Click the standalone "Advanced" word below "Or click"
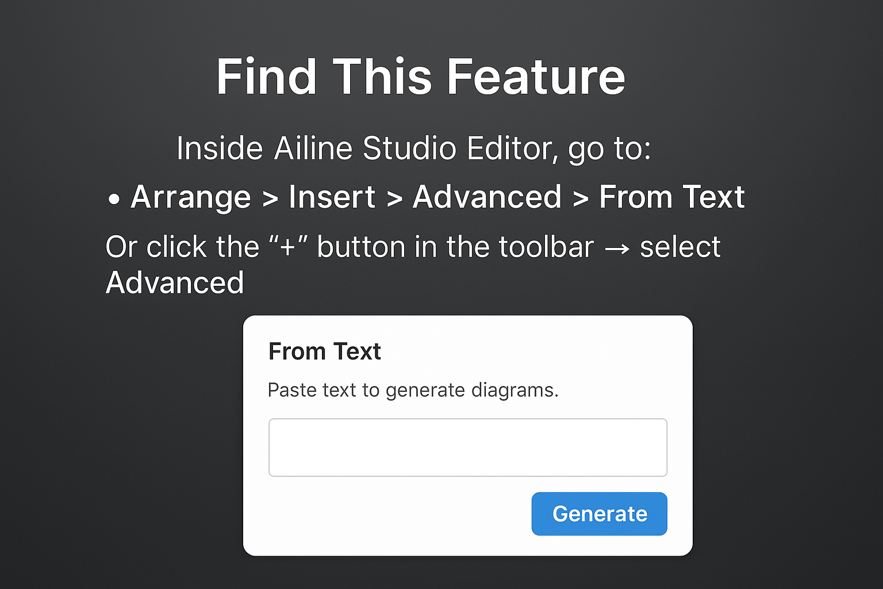883x589 pixels. coord(175,283)
